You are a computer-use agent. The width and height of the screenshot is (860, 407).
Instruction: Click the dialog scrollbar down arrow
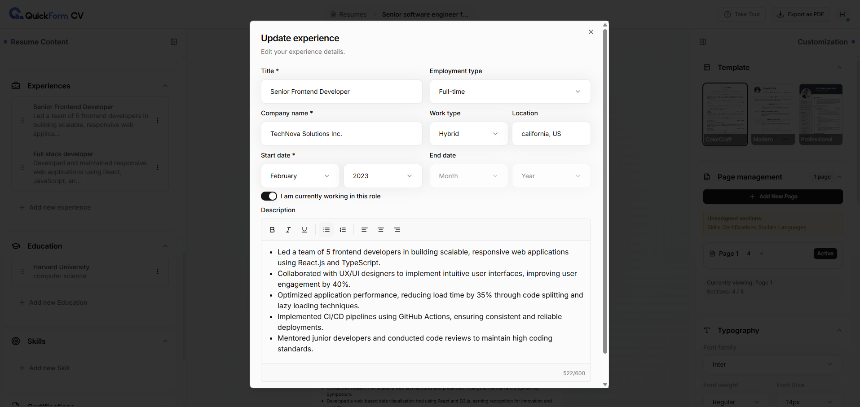coord(605,385)
